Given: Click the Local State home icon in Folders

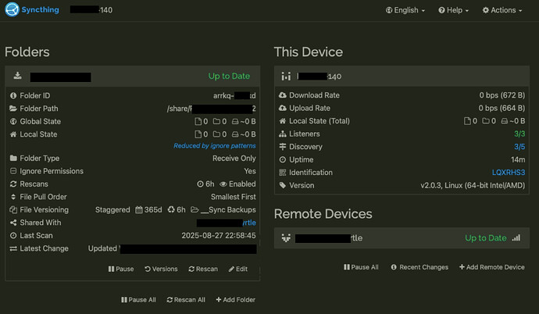Looking at the screenshot, I should pyautogui.click(x=13, y=134).
